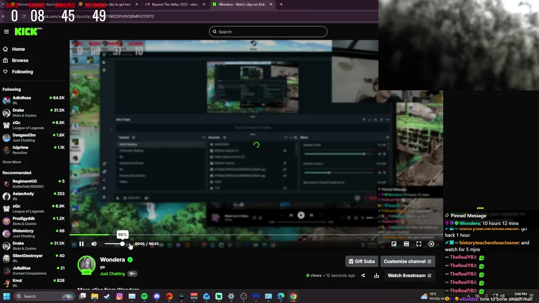The width and height of the screenshot is (539, 303).
Task: Open Windows Start menu
Action: pos(6,296)
